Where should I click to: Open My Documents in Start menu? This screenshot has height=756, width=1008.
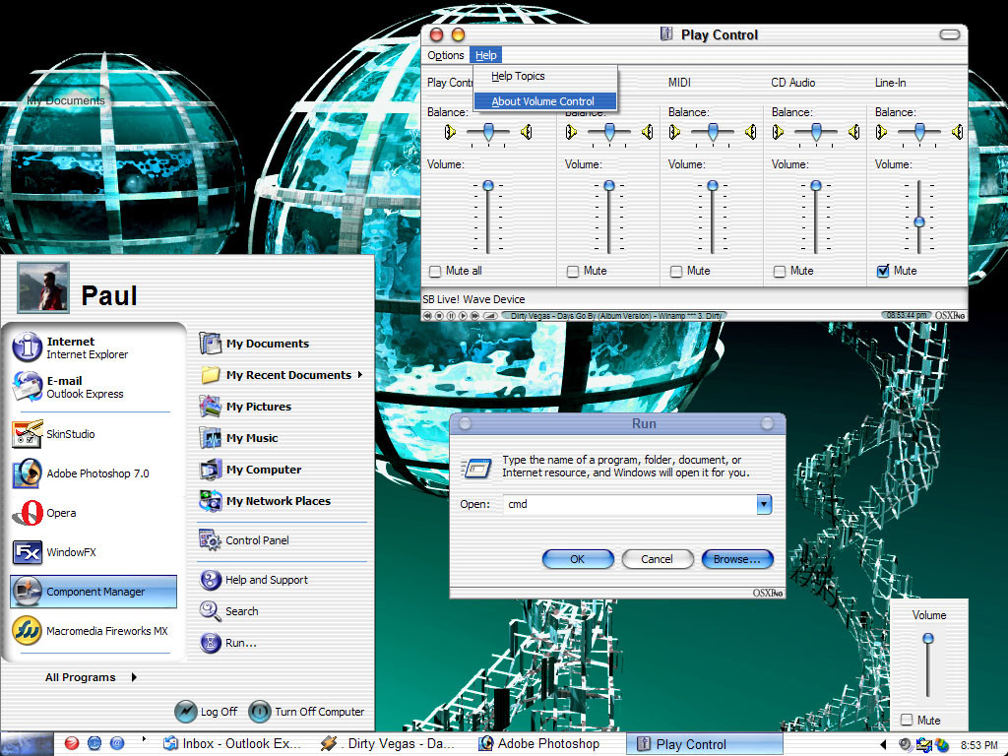click(255, 344)
